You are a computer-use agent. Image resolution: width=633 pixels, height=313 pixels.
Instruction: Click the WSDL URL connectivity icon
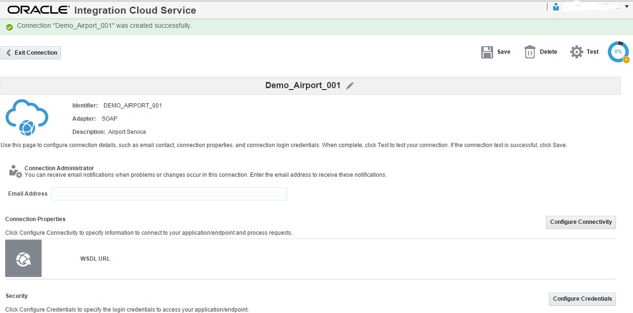[23, 258]
